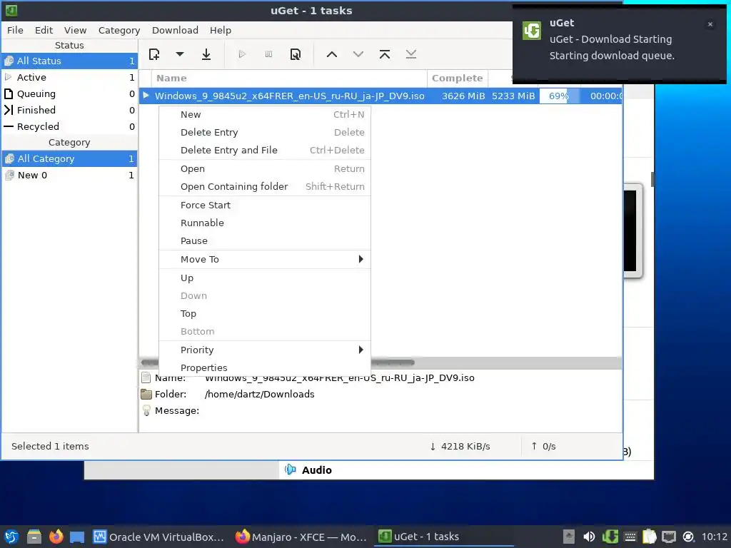Viewport: 731px width, 548px height.
Task: Click the 69% progress bar of download
Action: coord(560,96)
